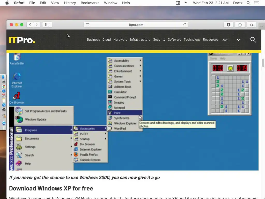The image size is (265, 199).
Task: Click the .com nav link
Action: click(226, 40)
